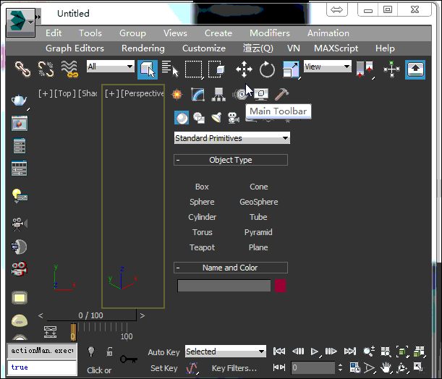
Task: Select the Cameras category icon
Action: pos(234,118)
